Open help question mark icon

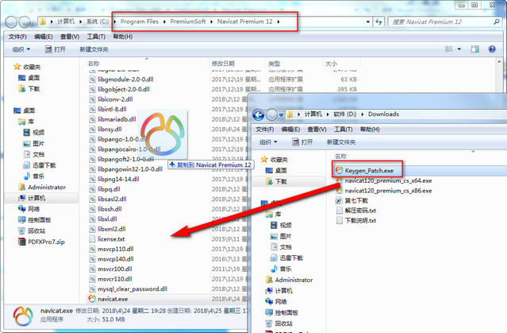[492, 49]
